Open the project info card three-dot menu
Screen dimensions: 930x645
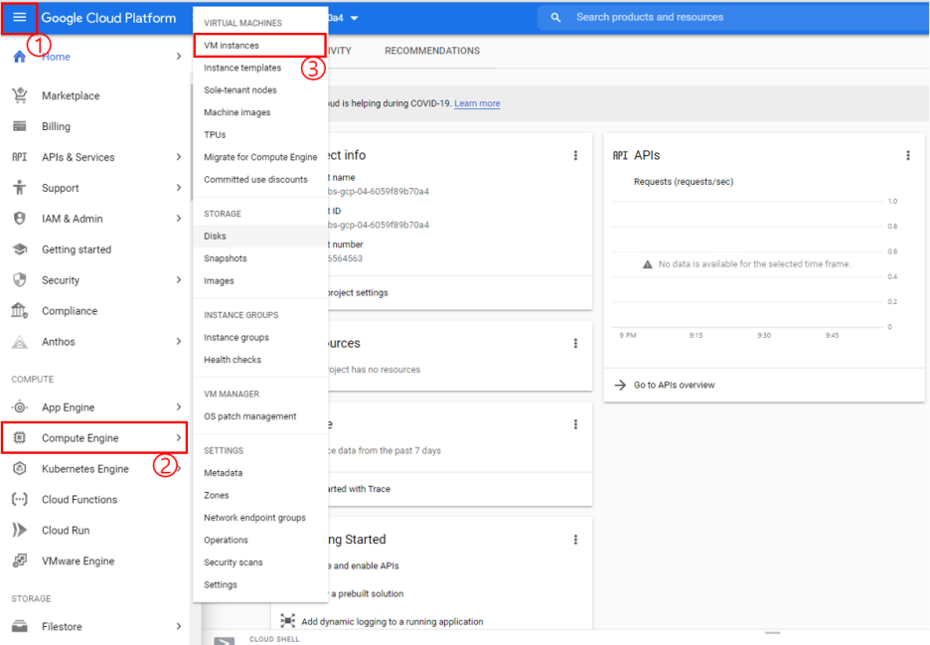[x=575, y=155]
